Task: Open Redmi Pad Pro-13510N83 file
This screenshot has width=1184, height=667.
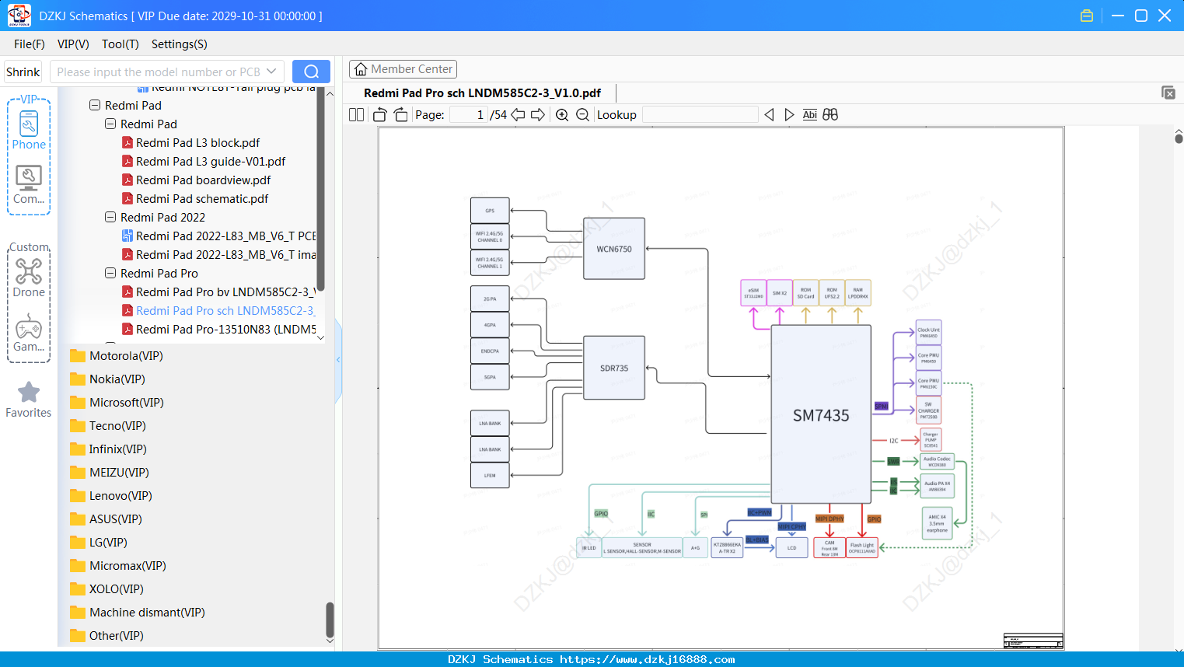Action: click(218, 330)
